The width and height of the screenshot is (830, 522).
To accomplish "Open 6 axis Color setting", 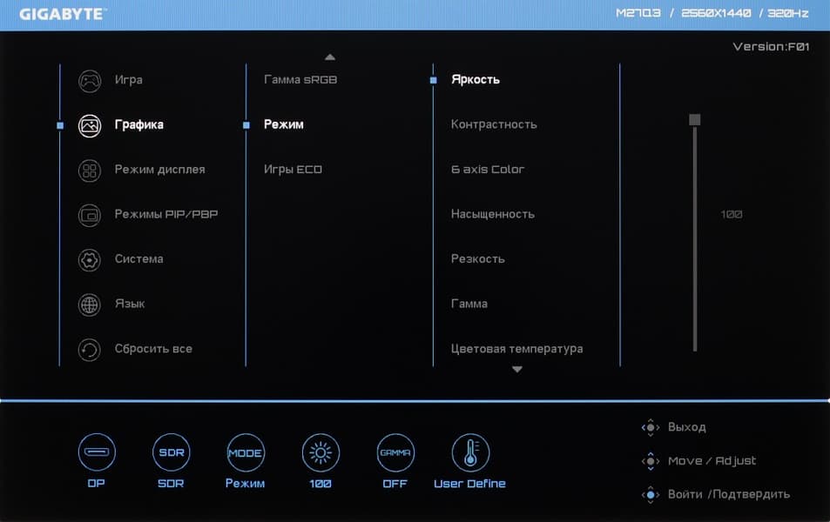I will coord(488,170).
